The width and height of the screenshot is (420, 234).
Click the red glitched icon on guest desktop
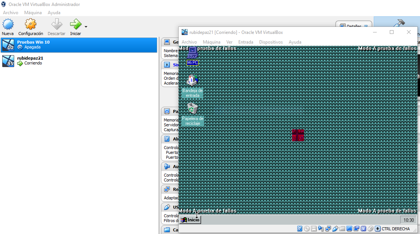(x=298, y=135)
